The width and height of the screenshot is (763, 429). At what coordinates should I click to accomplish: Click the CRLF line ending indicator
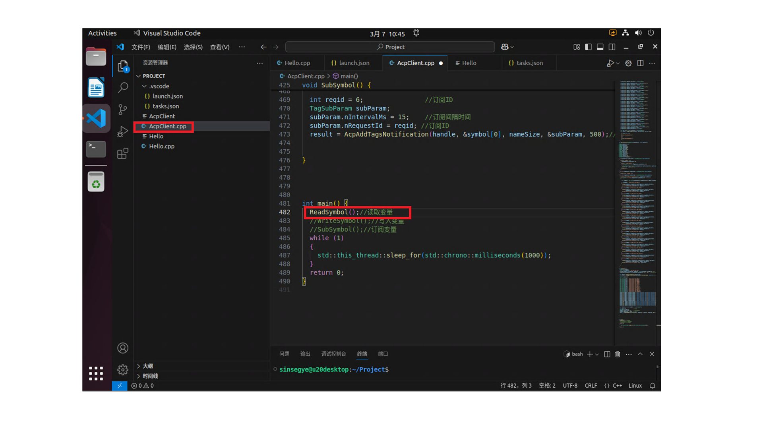[x=591, y=386]
